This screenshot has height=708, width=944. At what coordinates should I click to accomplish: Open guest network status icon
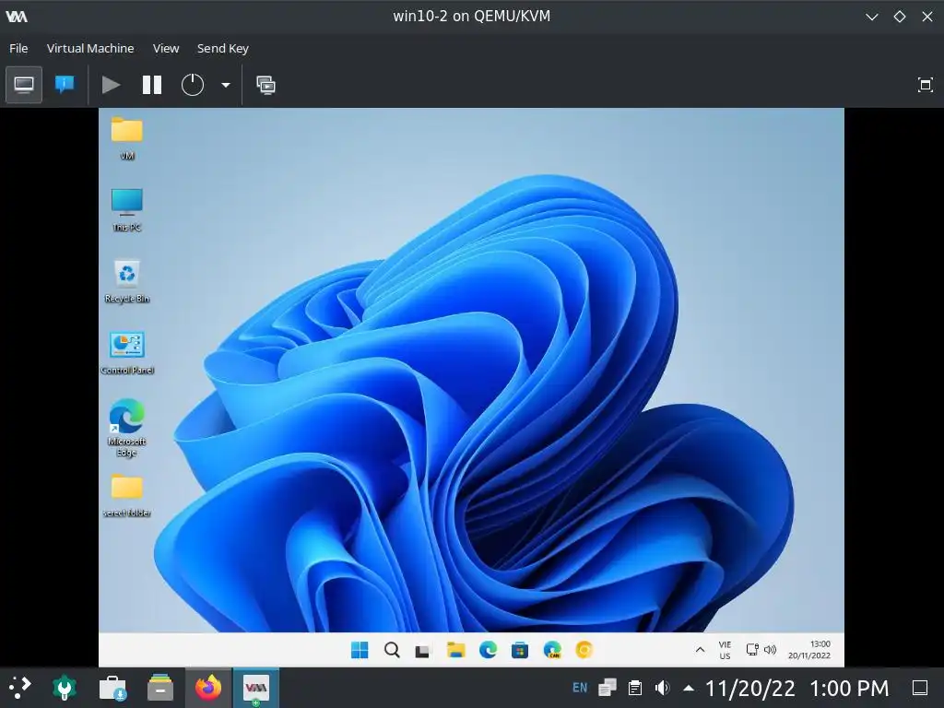pyautogui.click(x=752, y=650)
